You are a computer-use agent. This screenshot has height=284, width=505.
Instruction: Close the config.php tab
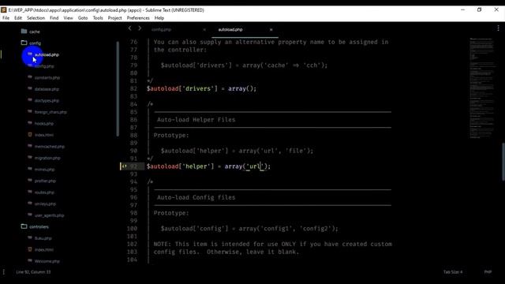pos(204,30)
